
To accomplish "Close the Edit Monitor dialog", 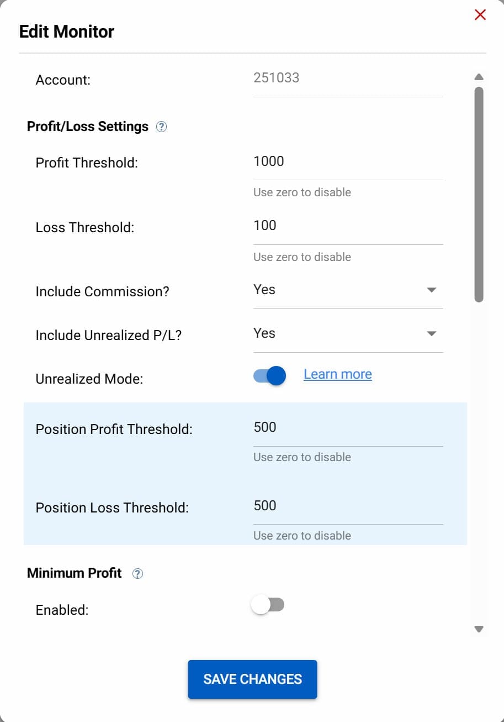I will [480, 15].
